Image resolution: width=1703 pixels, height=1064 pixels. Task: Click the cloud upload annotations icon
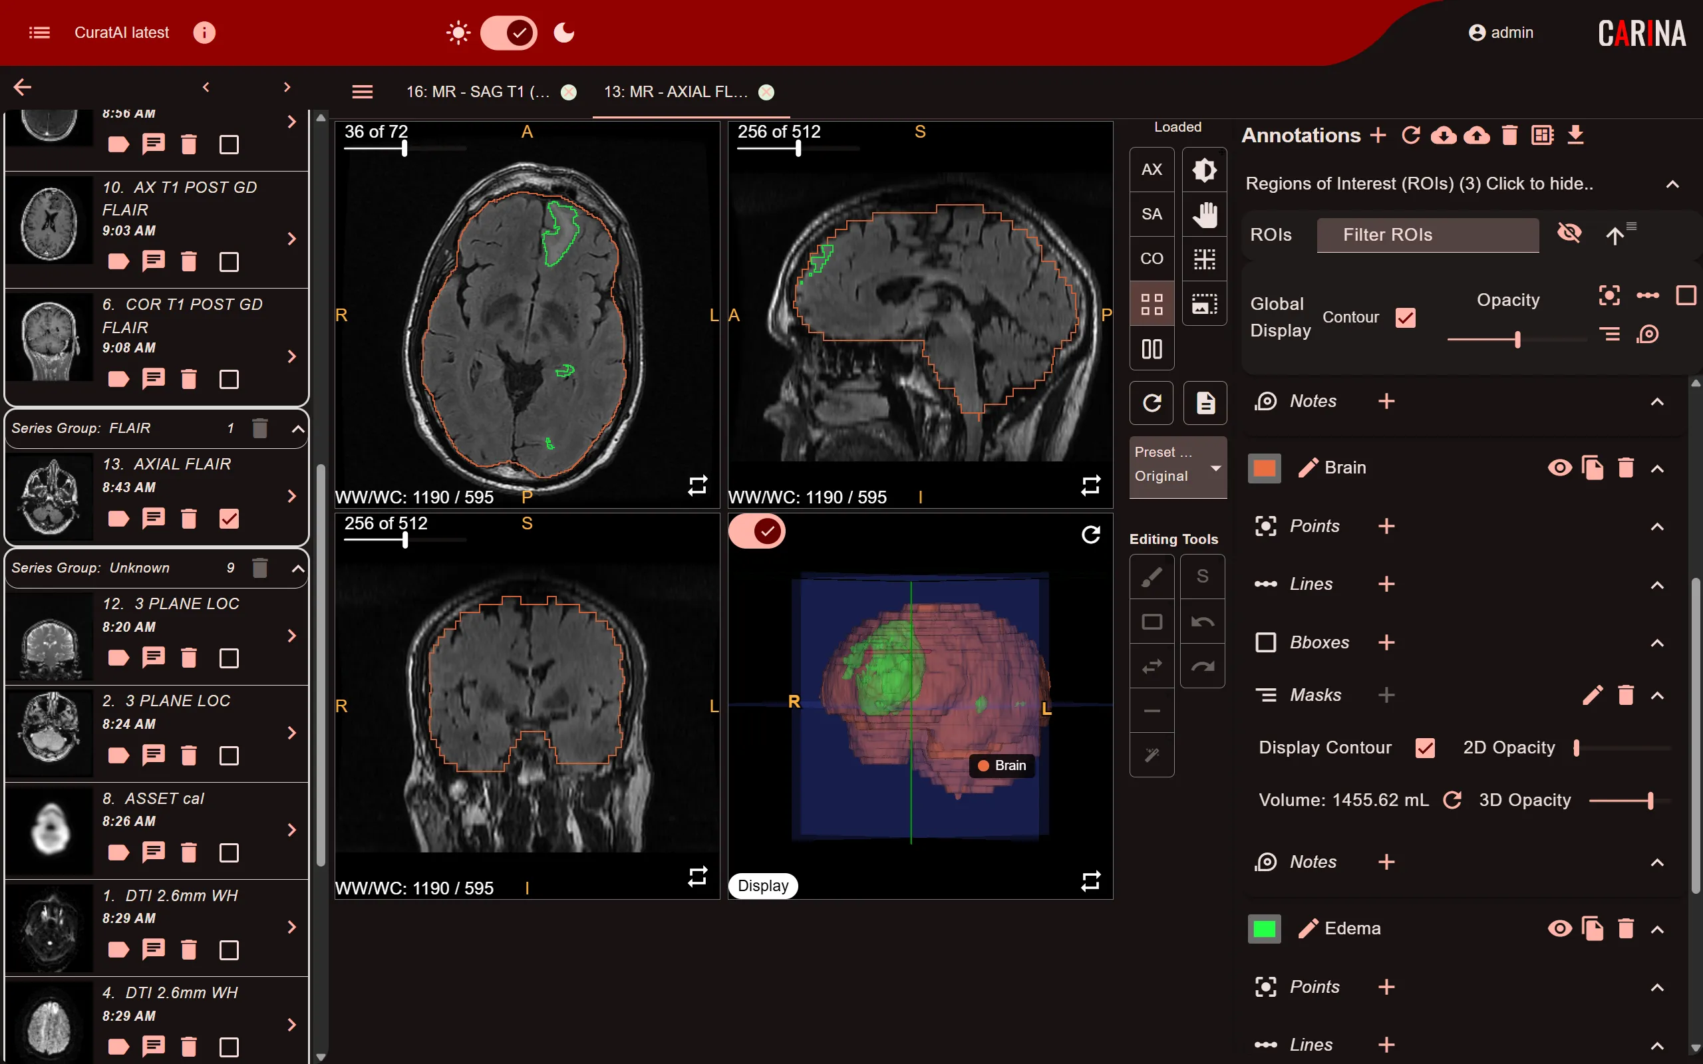pos(1476,135)
